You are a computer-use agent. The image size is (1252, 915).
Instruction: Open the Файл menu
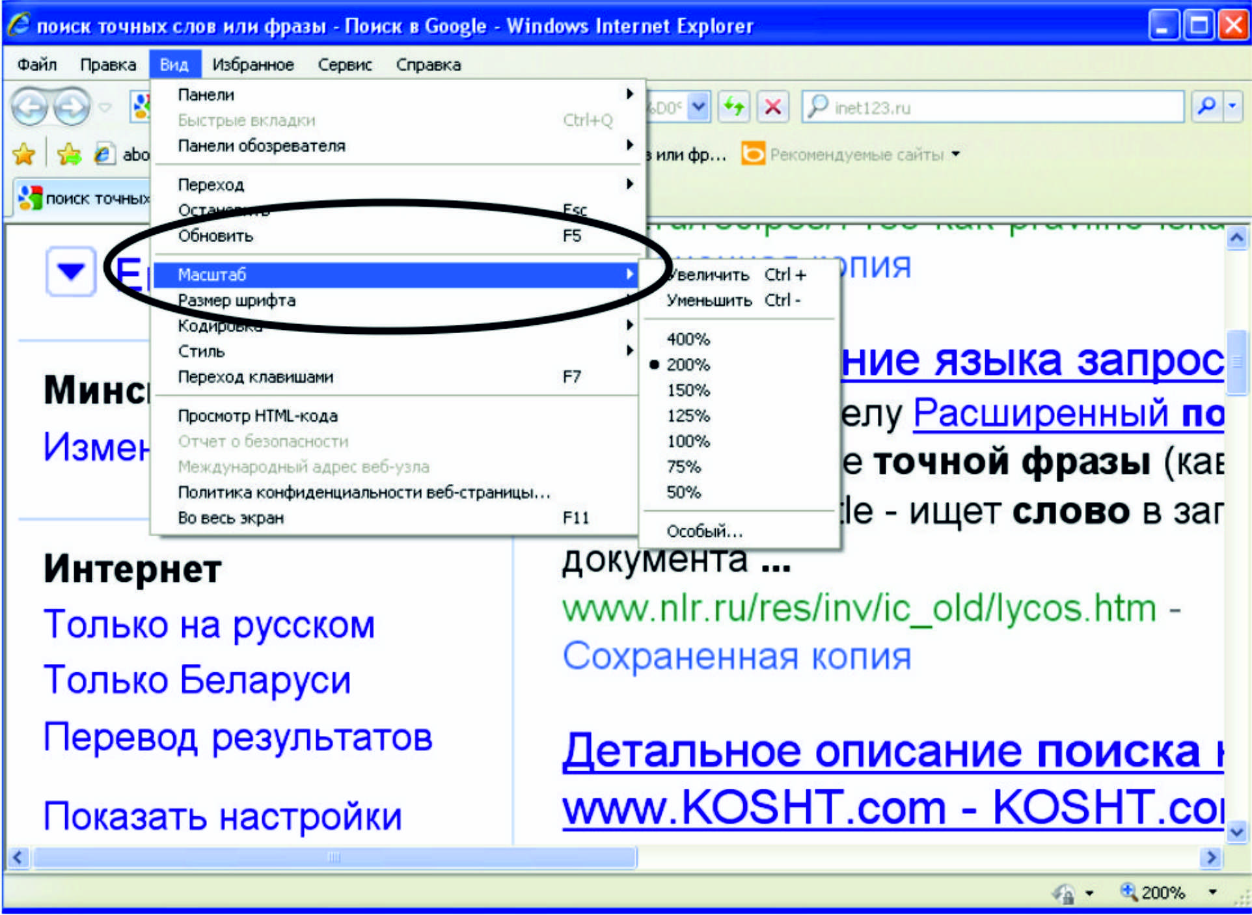(37, 64)
